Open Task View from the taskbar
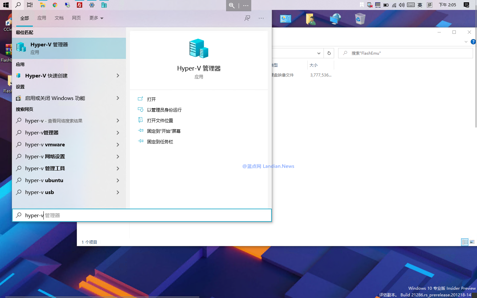477x298 pixels. click(30, 5)
